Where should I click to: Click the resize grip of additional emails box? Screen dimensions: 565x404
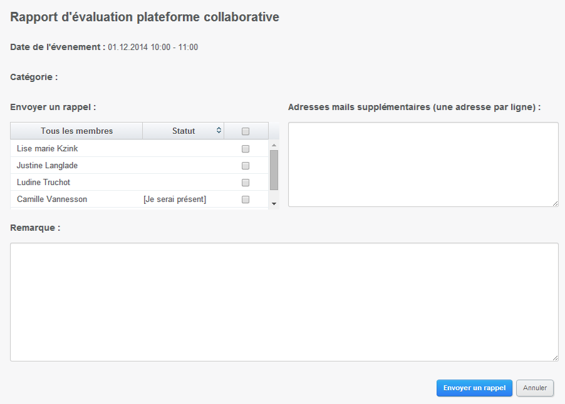tap(555, 204)
